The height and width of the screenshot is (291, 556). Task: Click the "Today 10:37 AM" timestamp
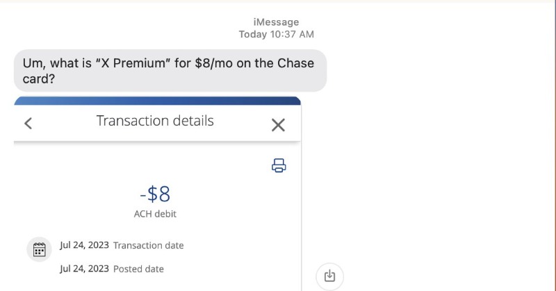[276, 35]
